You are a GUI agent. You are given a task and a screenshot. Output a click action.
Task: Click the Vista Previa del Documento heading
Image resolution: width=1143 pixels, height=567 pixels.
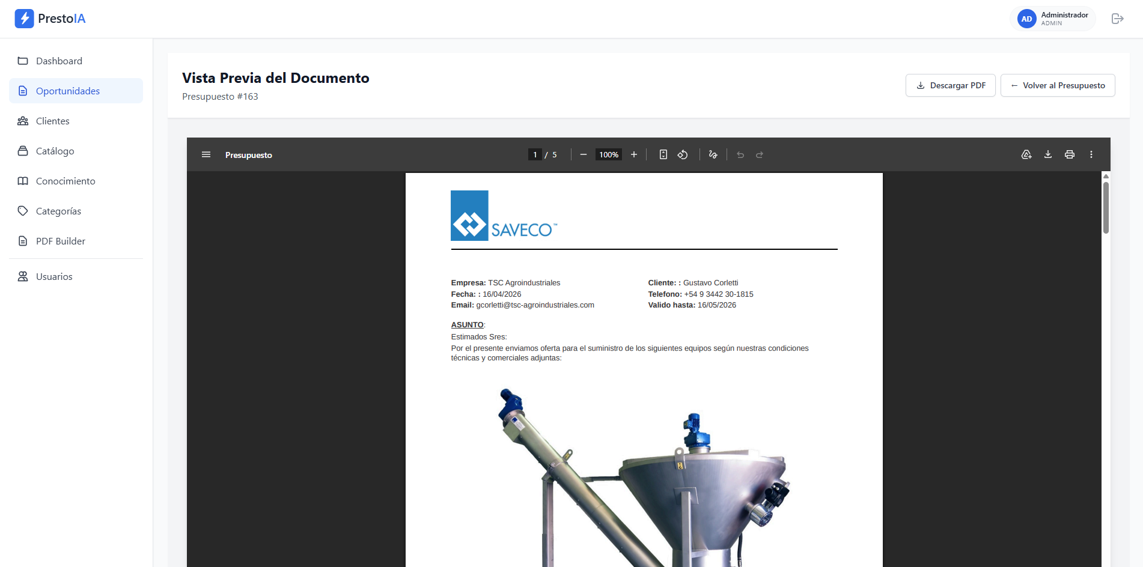pyautogui.click(x=276, y=78)
